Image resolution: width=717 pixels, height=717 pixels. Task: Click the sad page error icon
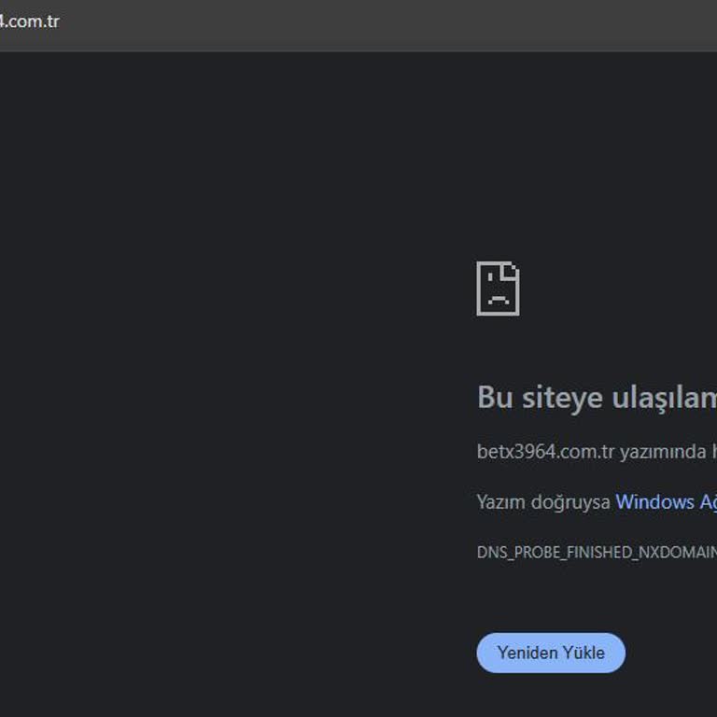498,288
